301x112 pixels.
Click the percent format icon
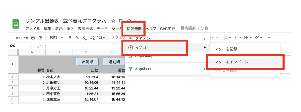77,38
